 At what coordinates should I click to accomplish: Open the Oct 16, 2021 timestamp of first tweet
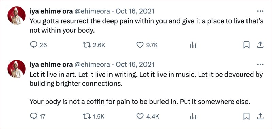pos(135,11)
